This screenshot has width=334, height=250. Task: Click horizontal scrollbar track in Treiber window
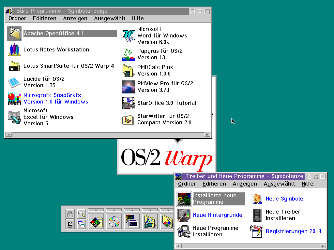pos(251,246)
